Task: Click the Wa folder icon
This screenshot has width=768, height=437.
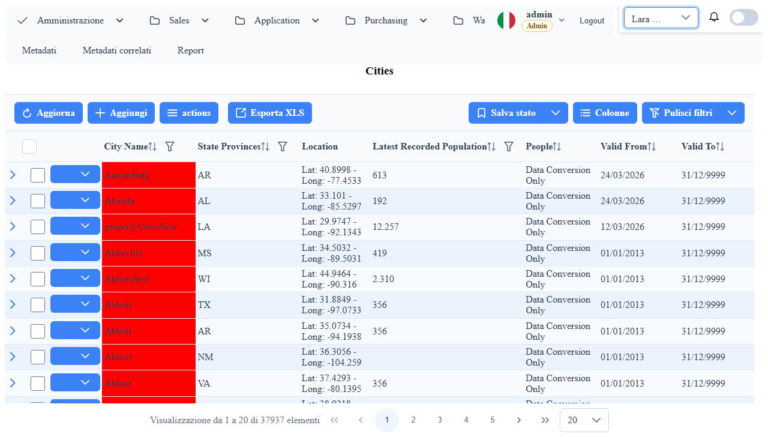Action: click(458, 20)
